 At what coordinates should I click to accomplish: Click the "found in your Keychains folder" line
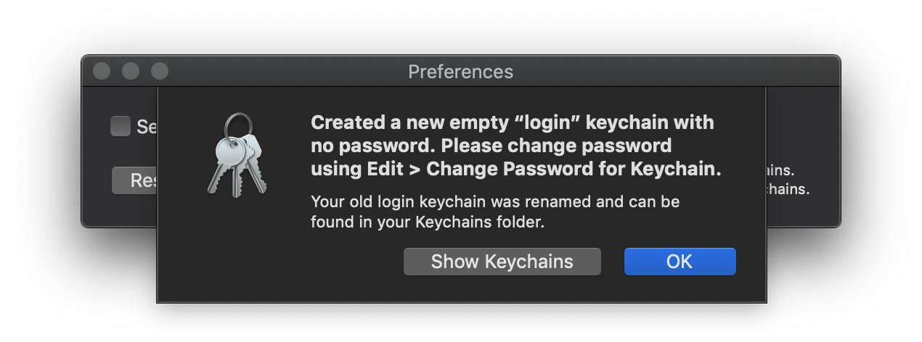pyautogui.click(x=428, y=222)
